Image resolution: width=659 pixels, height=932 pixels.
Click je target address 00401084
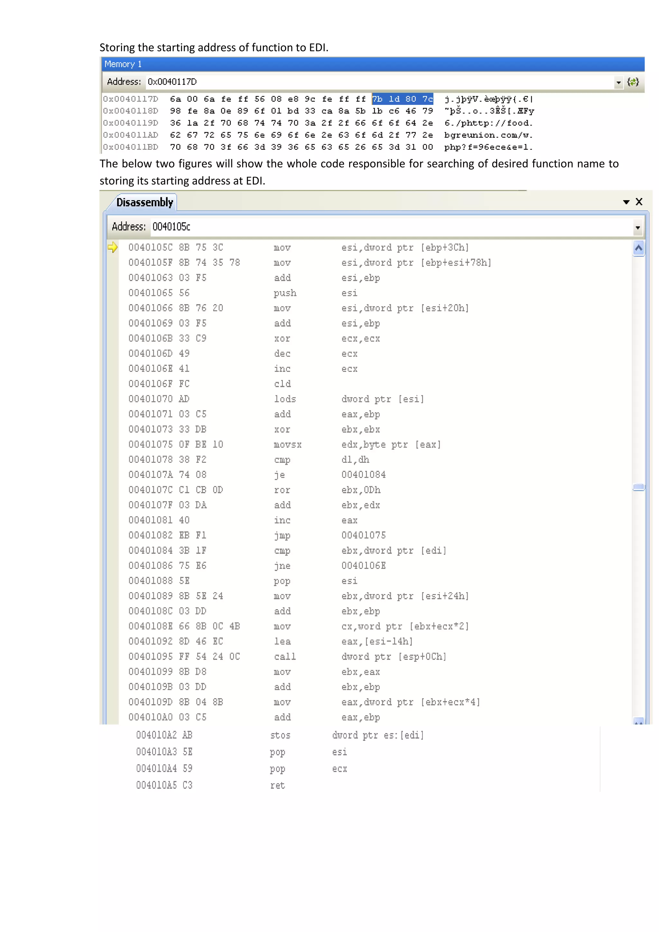tap(364, 474)
